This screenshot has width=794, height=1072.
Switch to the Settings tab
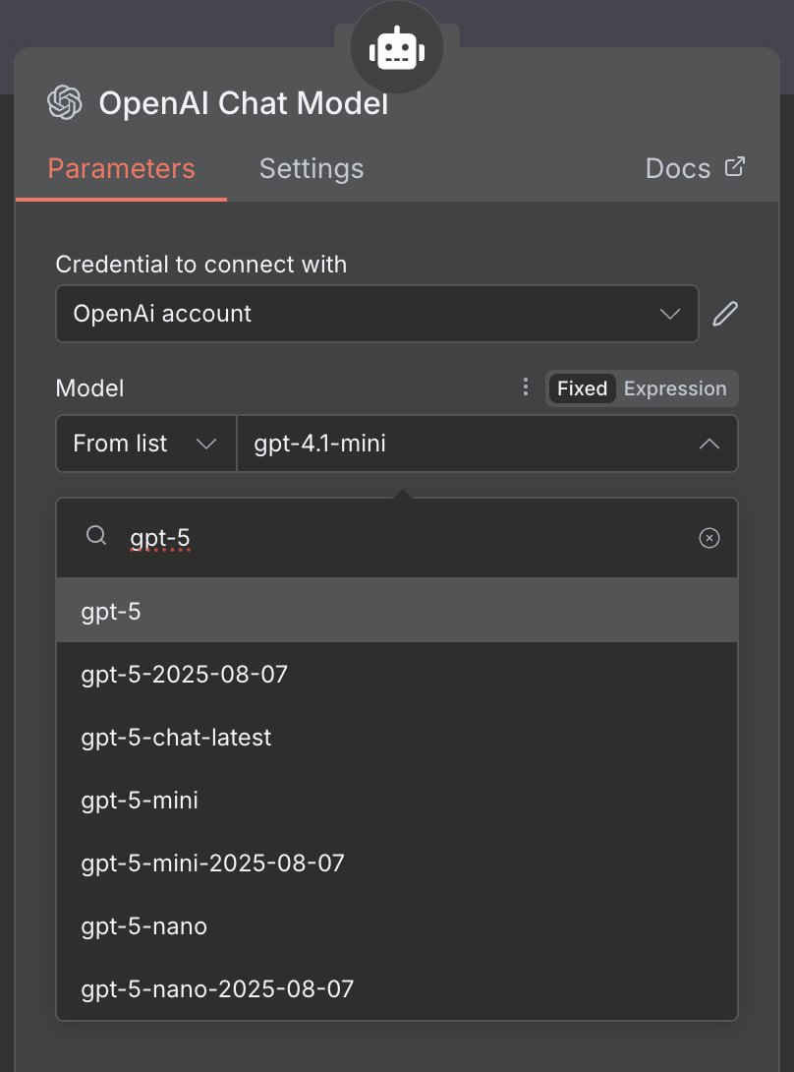(312, 169)
